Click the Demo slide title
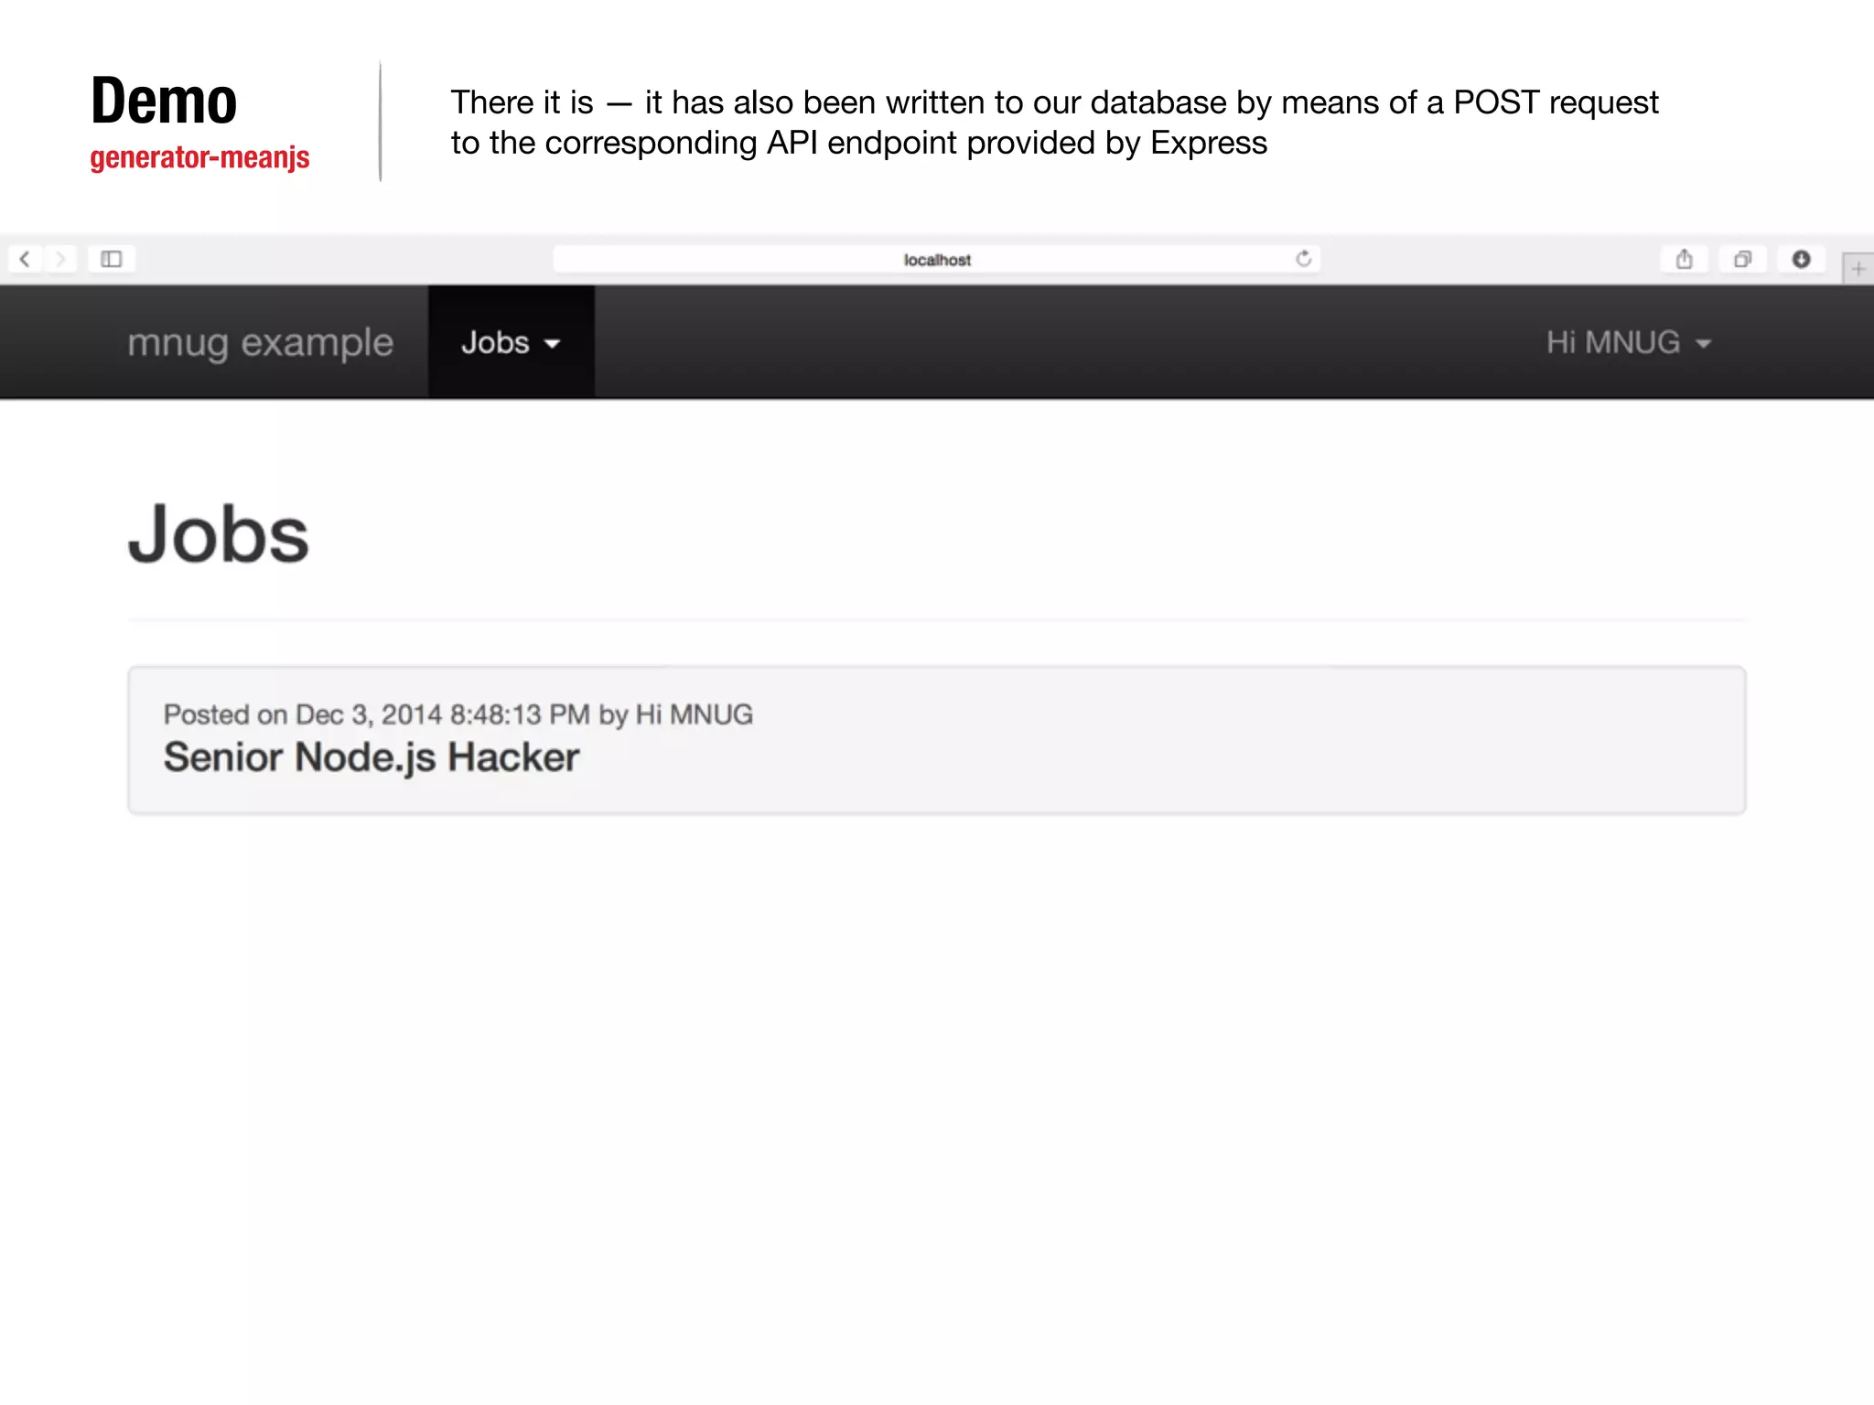 [x=164, y=101]
